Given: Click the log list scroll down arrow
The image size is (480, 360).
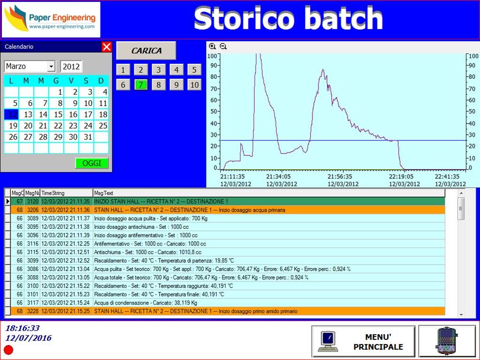Looking at the screenshot, I should (461, 314).
